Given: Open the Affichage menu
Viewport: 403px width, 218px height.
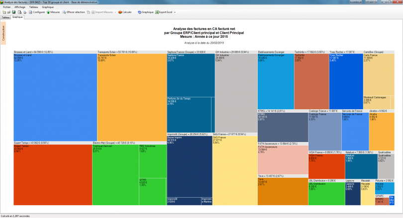Looking at the screenshot, I should [x=20, y=7].
